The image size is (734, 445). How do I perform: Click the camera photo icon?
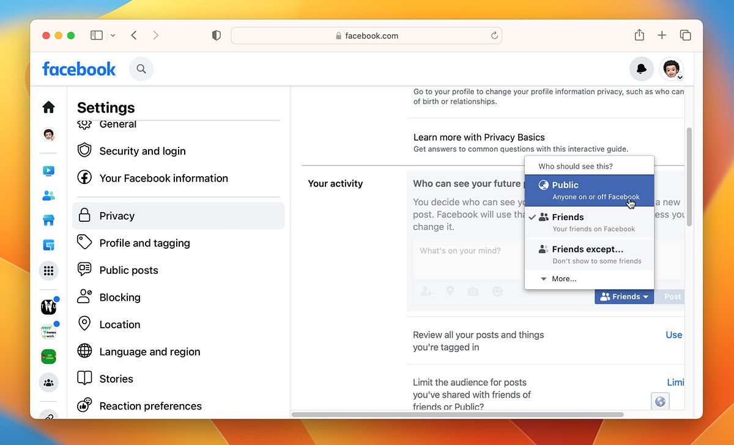tap(473, 292)
